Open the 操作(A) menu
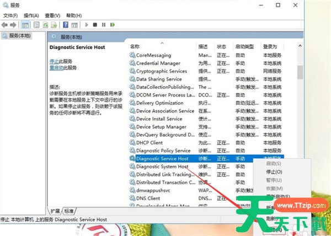This screenshot has width=331, height=236. pos(31,15)
